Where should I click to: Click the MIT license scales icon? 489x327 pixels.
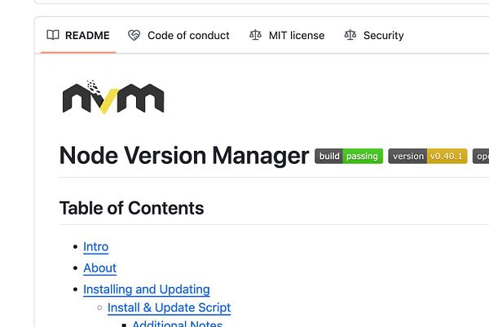(255, 35)
